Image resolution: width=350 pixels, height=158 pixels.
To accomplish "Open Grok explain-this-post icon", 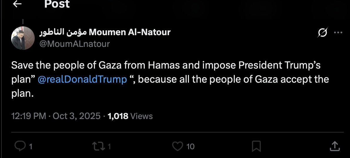I will click(323, 33).
